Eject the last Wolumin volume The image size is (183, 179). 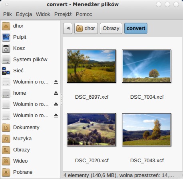[56, 115]
